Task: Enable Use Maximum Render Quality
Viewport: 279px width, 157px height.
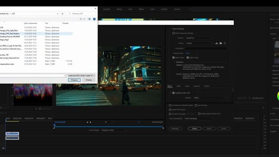Action: click(x=170, y=106)
